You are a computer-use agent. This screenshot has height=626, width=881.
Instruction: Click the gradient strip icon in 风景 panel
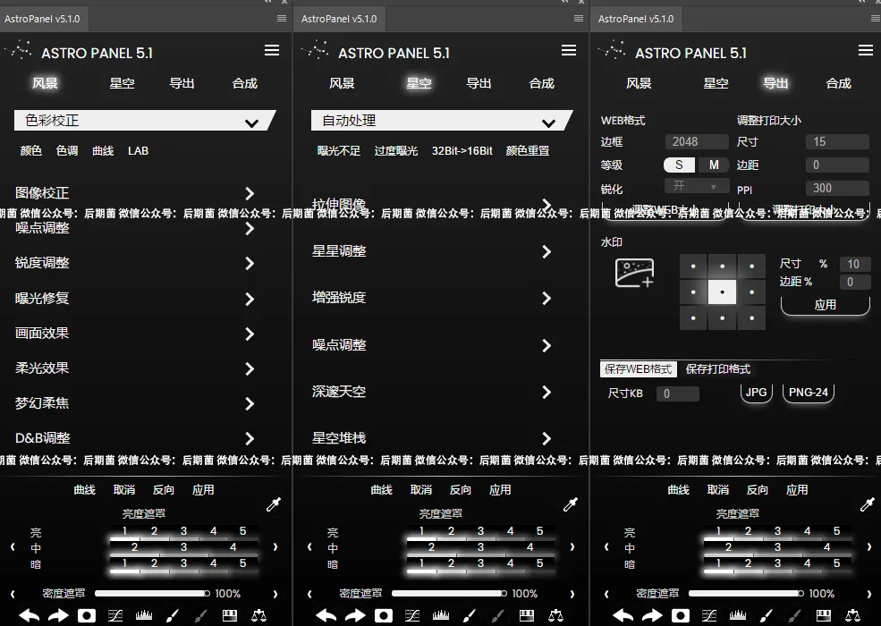(x=230, y=615)
